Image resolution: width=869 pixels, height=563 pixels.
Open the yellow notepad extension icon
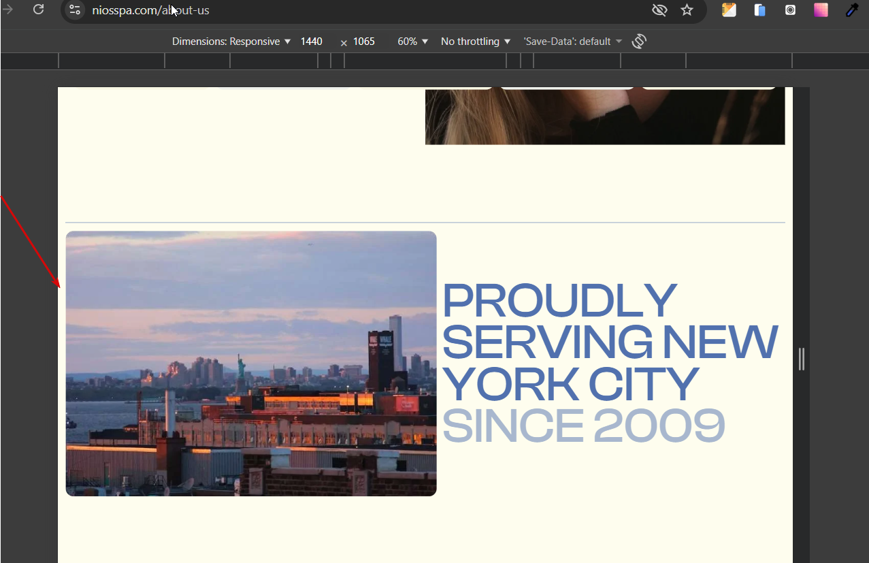(x=729, y=10)
